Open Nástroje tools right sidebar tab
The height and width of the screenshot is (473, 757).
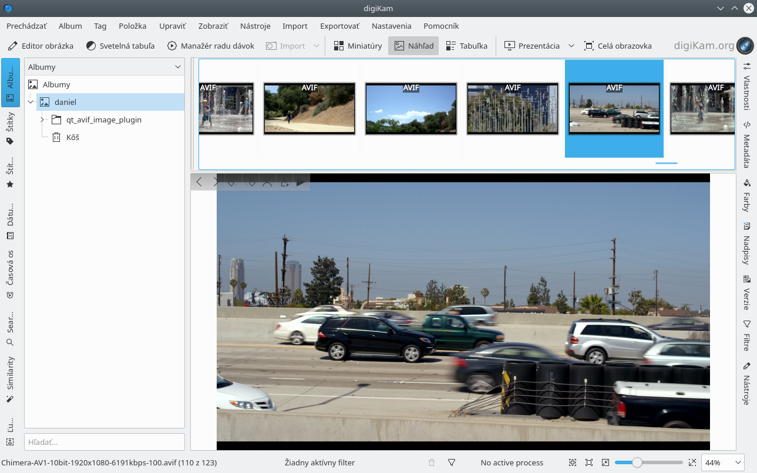(747, 384)
